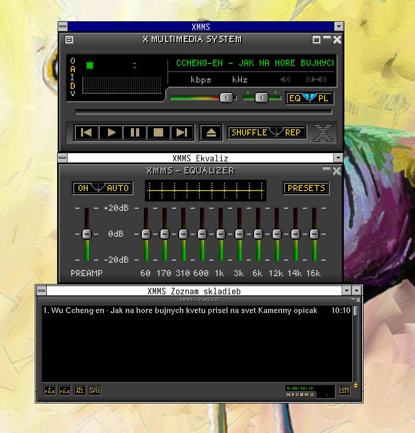The width and height of the screenshot is (415, 433).
Task: Click the playlist resize grip corner
Action: (356, 396)
